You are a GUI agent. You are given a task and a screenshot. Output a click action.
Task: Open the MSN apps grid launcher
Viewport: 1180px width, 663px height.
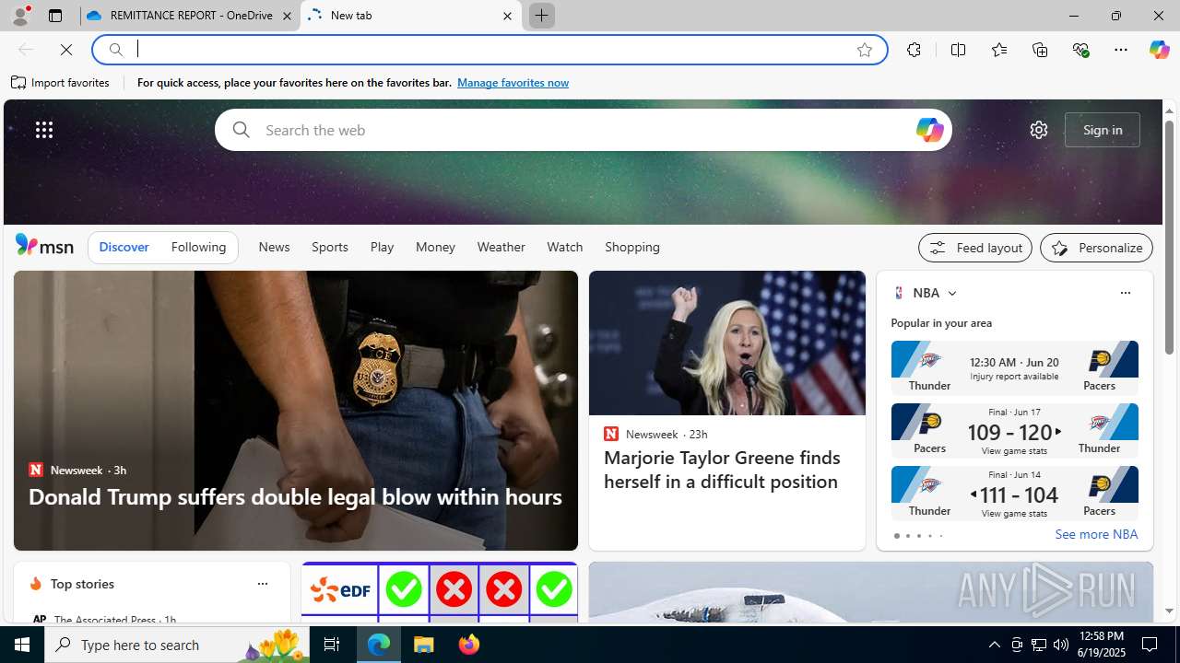pos(44,130)
